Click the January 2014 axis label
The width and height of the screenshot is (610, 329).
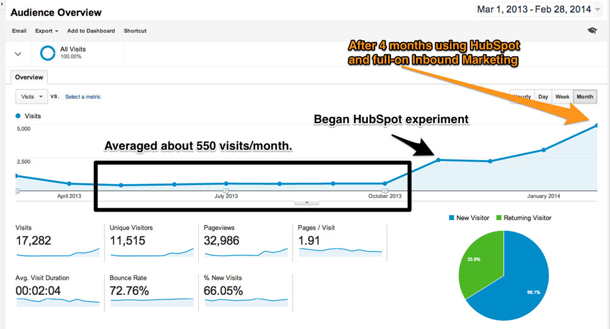click(544, 196)
